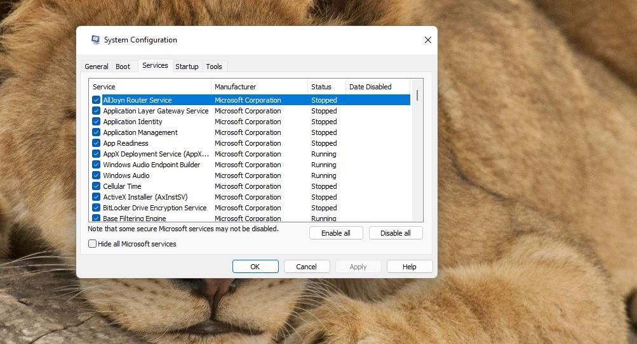Switch to the General tab

click(x=97, y=67)
